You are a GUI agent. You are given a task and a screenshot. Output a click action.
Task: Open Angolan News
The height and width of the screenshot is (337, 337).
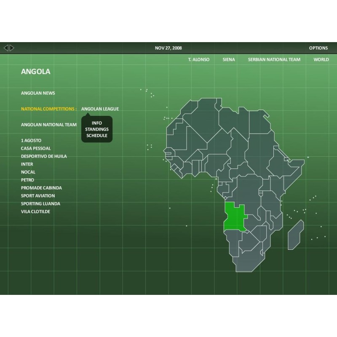(38, 93)
